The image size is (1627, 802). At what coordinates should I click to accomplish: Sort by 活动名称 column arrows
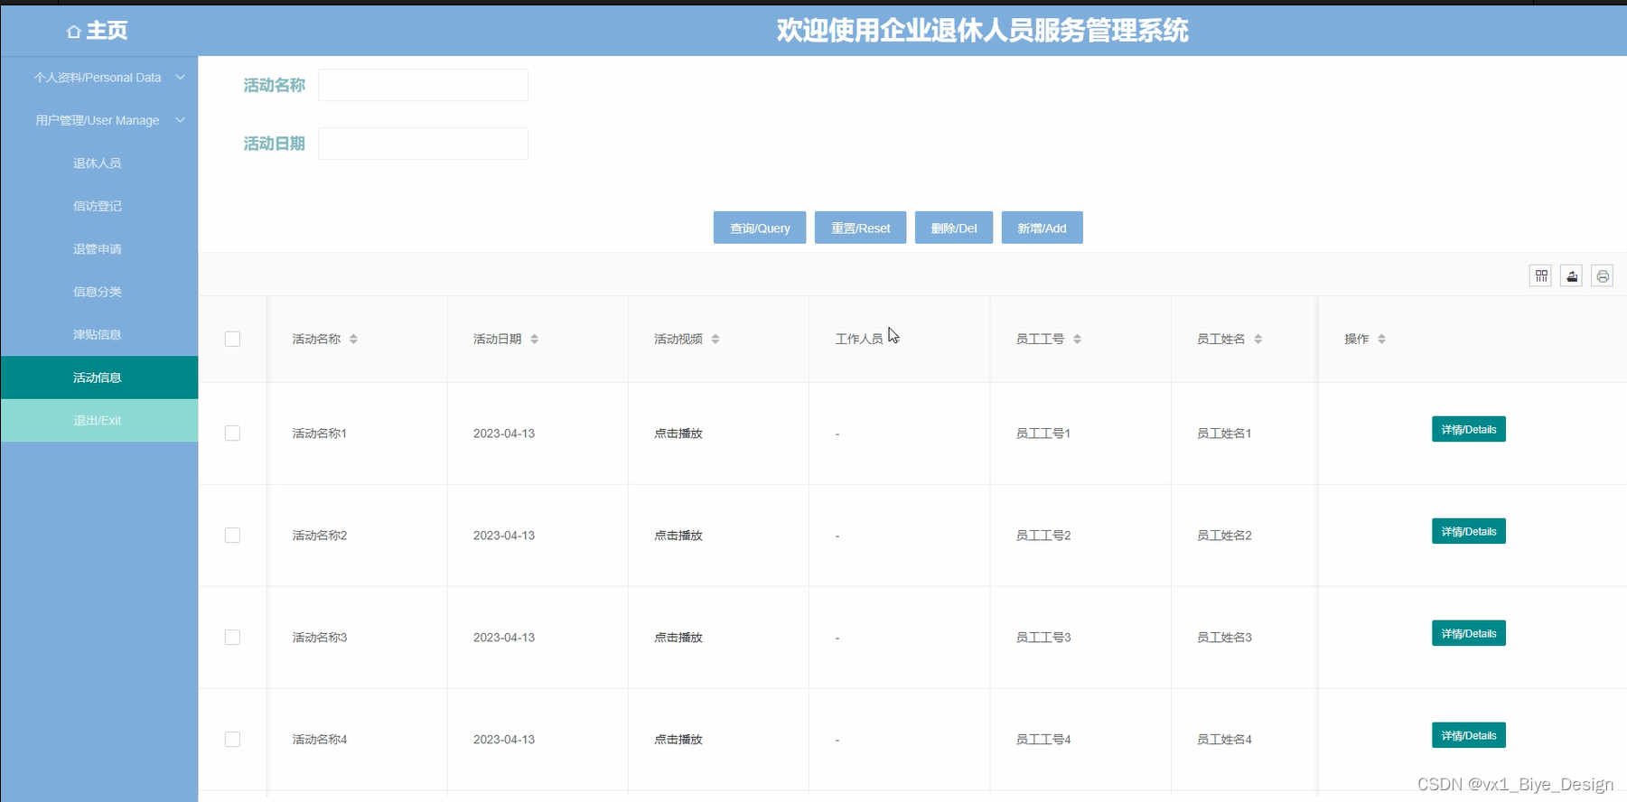click(353, 339)
